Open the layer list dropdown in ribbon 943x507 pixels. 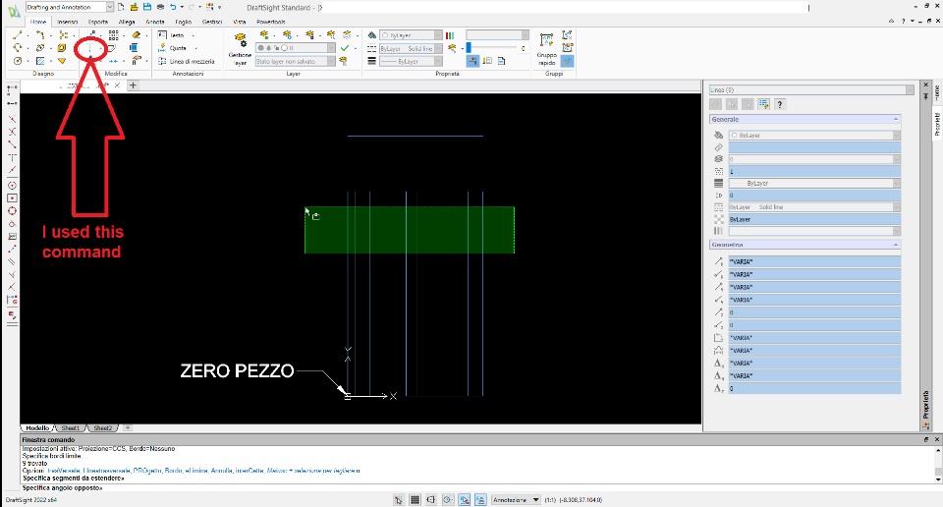pyautogui.click(x=331, y=47)
